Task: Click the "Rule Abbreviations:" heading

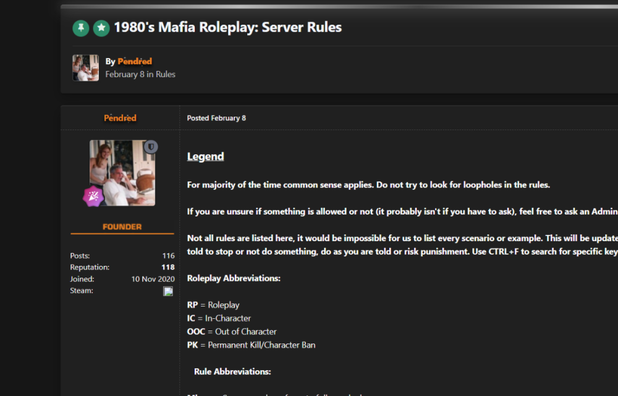Action: (232, 372)
